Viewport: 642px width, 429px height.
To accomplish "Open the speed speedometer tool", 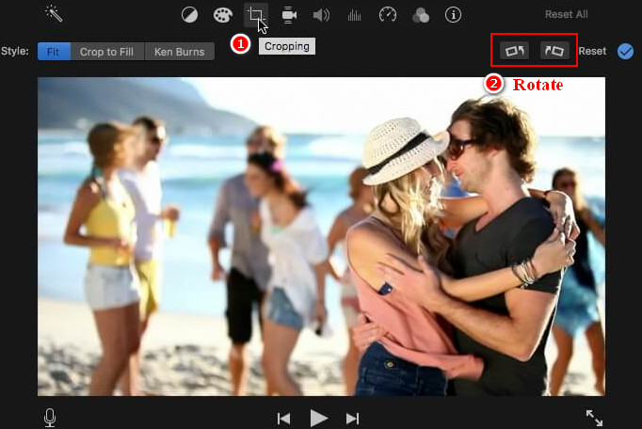I will coord(387,15).
